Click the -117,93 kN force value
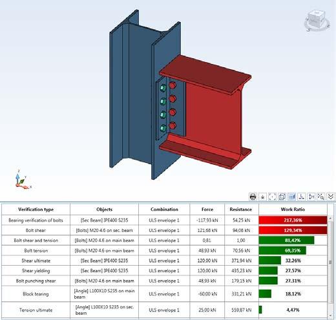Screen dimensions: 336x320 coord(207,220)
